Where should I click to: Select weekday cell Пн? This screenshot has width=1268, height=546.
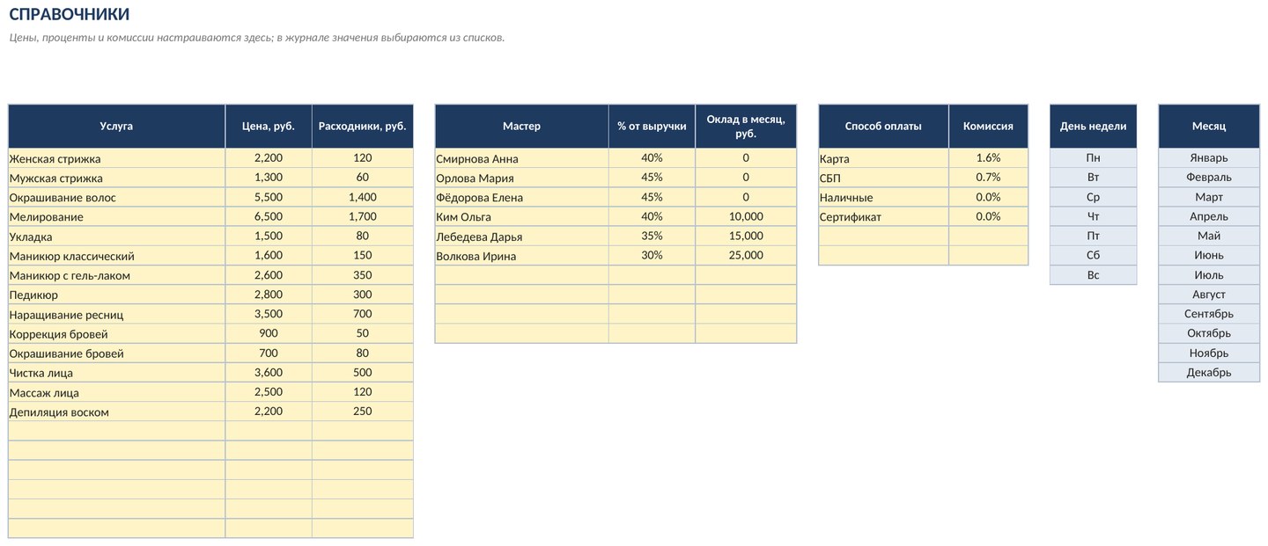tap(1094, 158)
